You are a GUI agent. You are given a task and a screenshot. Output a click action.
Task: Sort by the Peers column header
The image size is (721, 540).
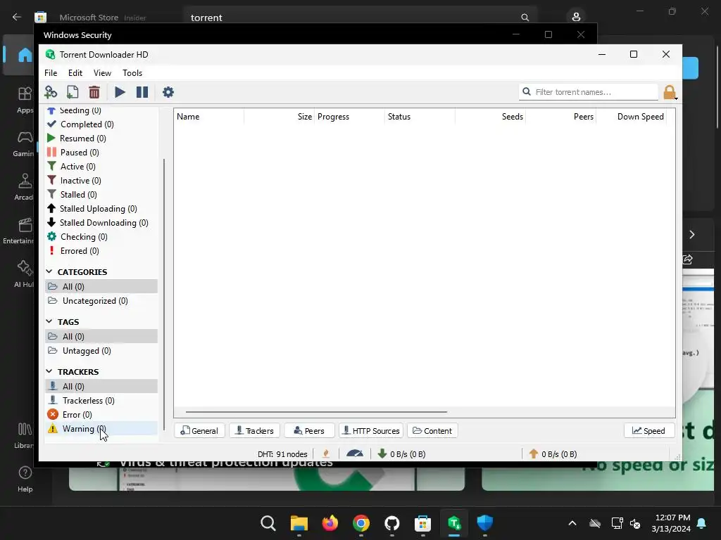(x=560, y=117)
